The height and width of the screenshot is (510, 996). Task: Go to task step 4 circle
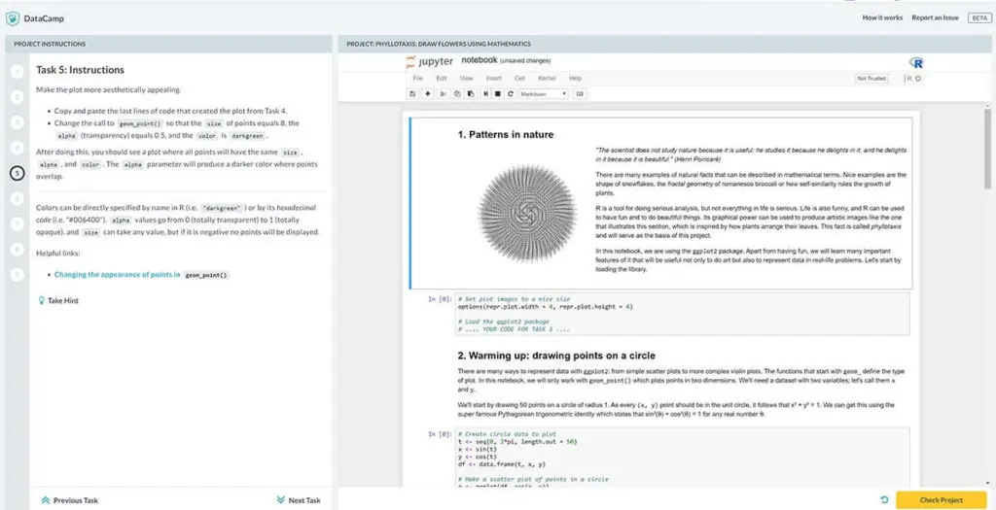click(18, 147)
